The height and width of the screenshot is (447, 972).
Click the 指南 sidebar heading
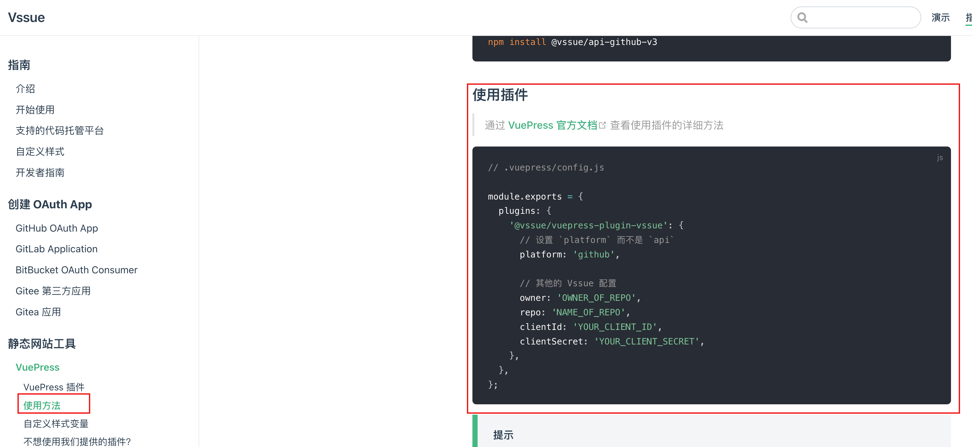(19, 65)
